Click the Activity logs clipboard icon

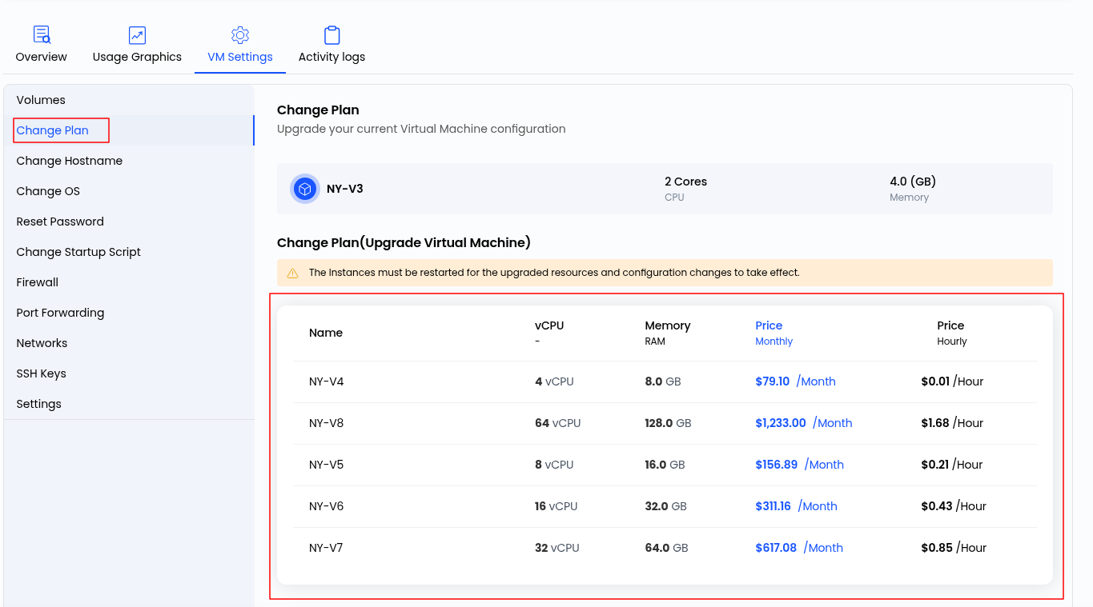pyautogui.click(x=332, y=35)
